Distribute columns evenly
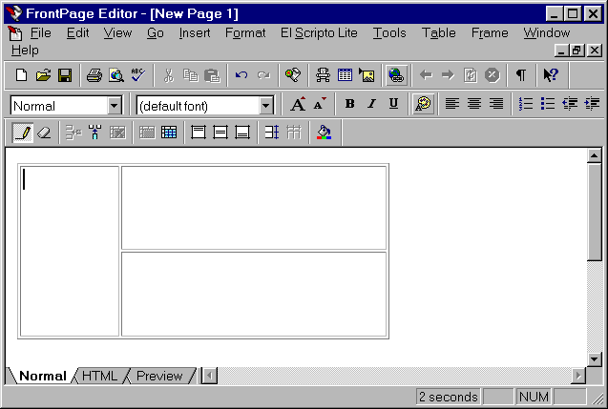This screenshot has width=608, height=409. [294, 133]
